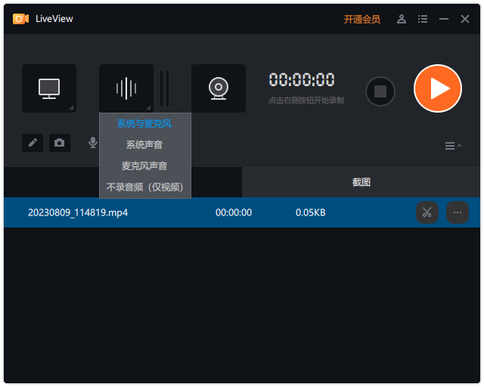Choose 系统与麦克风 audio option
The height and width of the screenshot is (387, 484).
(x=144, y=124)
